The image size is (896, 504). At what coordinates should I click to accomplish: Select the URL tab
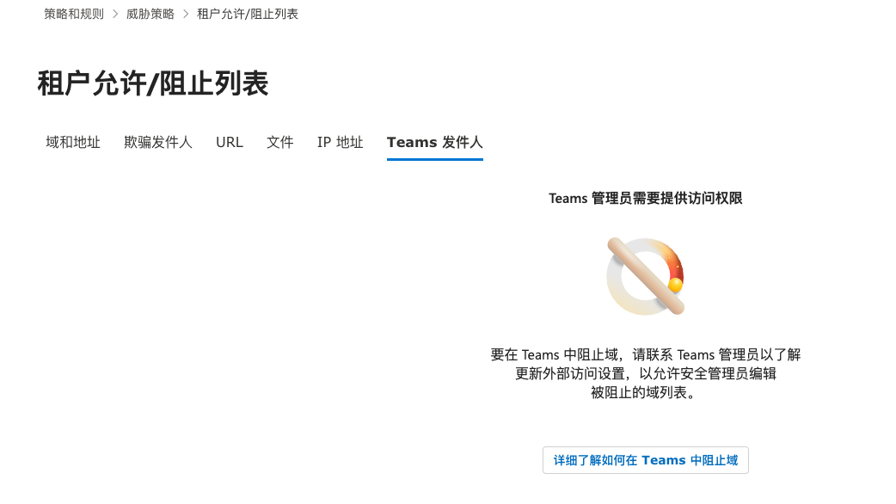pos(229,142)
